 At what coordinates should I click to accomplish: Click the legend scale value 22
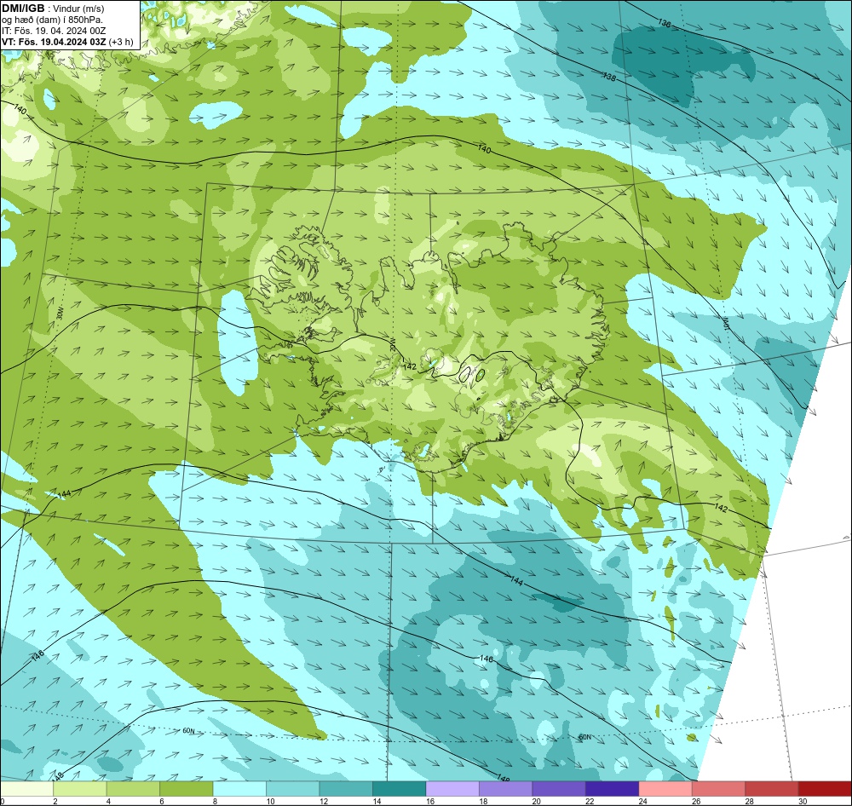point(590,801)
